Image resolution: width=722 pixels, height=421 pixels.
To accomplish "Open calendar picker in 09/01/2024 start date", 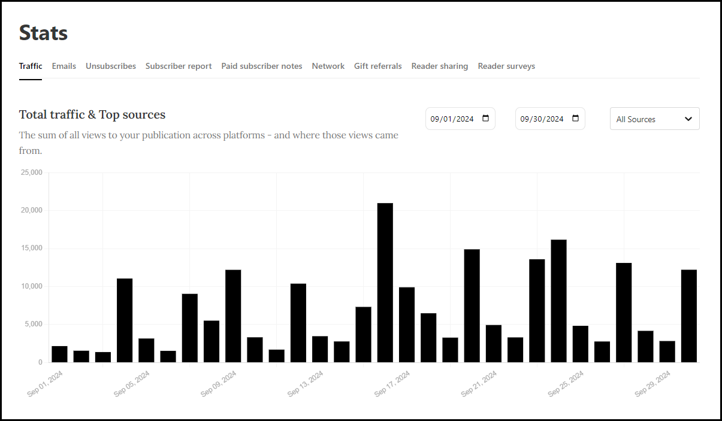I will pyautogui.click(x=485, y=119).
